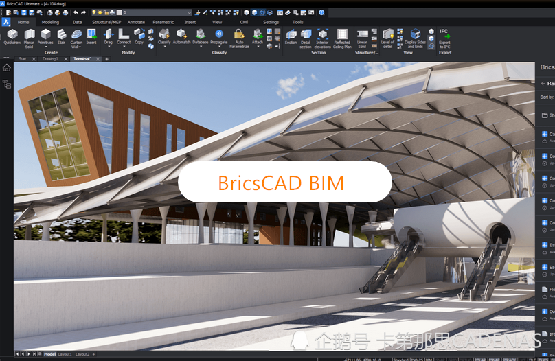Click the back arrow in the right panel
This screenshot has width=555, height=361.
click(543, 84)
